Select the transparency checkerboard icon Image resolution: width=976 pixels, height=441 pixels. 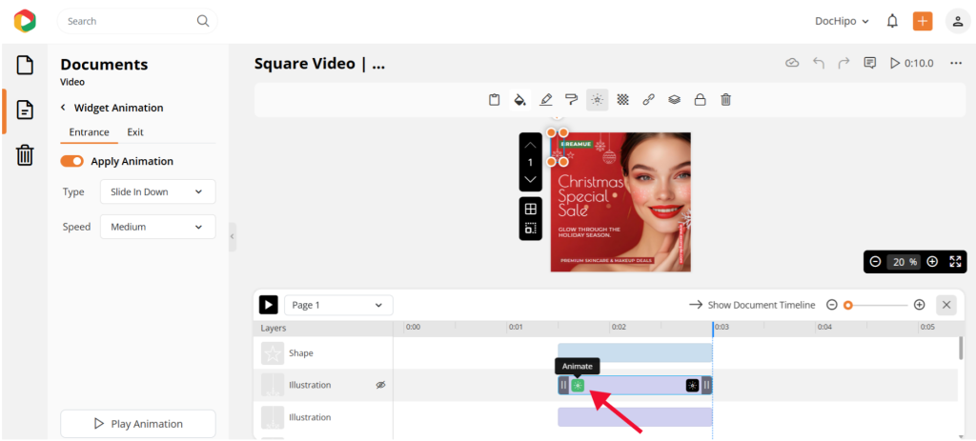(x=622, y=99)
